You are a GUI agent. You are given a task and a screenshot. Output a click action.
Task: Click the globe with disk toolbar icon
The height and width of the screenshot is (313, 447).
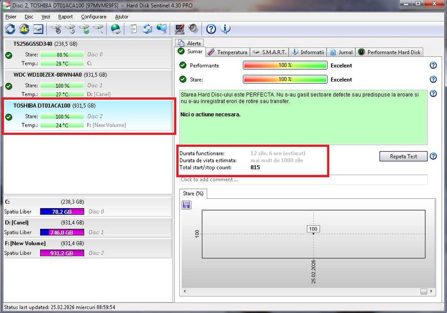tap(115, 29)
